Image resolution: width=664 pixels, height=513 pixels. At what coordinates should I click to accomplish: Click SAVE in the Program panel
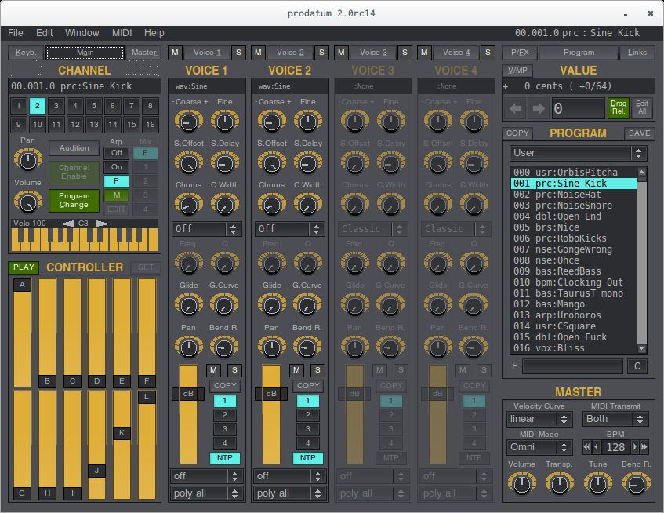pos(640,133)
